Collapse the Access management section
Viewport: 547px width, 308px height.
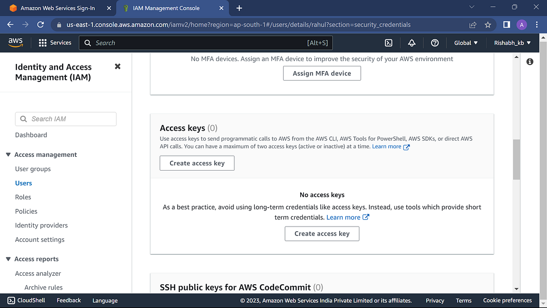[x=9, y=154]
